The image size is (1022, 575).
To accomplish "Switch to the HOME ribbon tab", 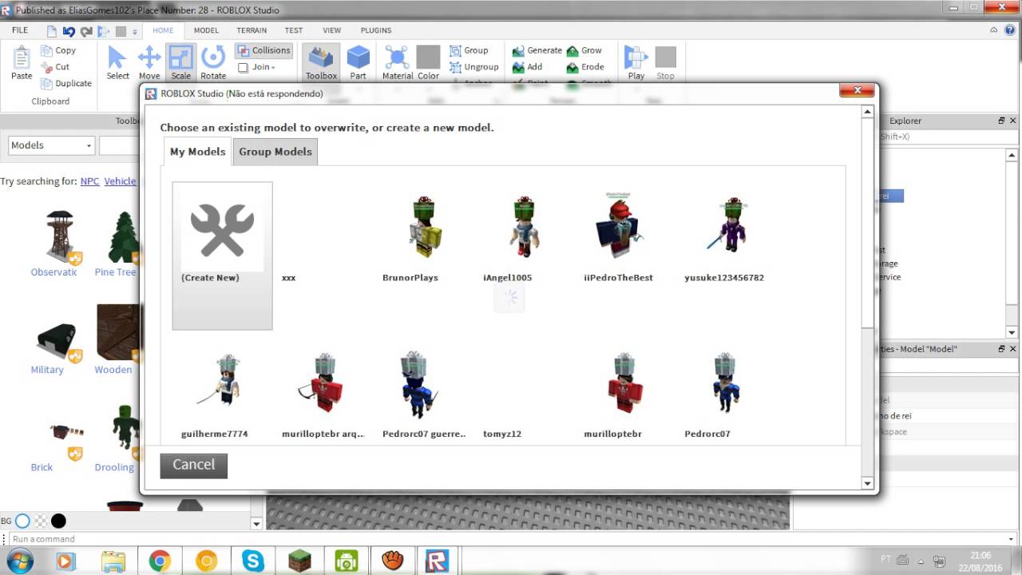I will point(163,30).
